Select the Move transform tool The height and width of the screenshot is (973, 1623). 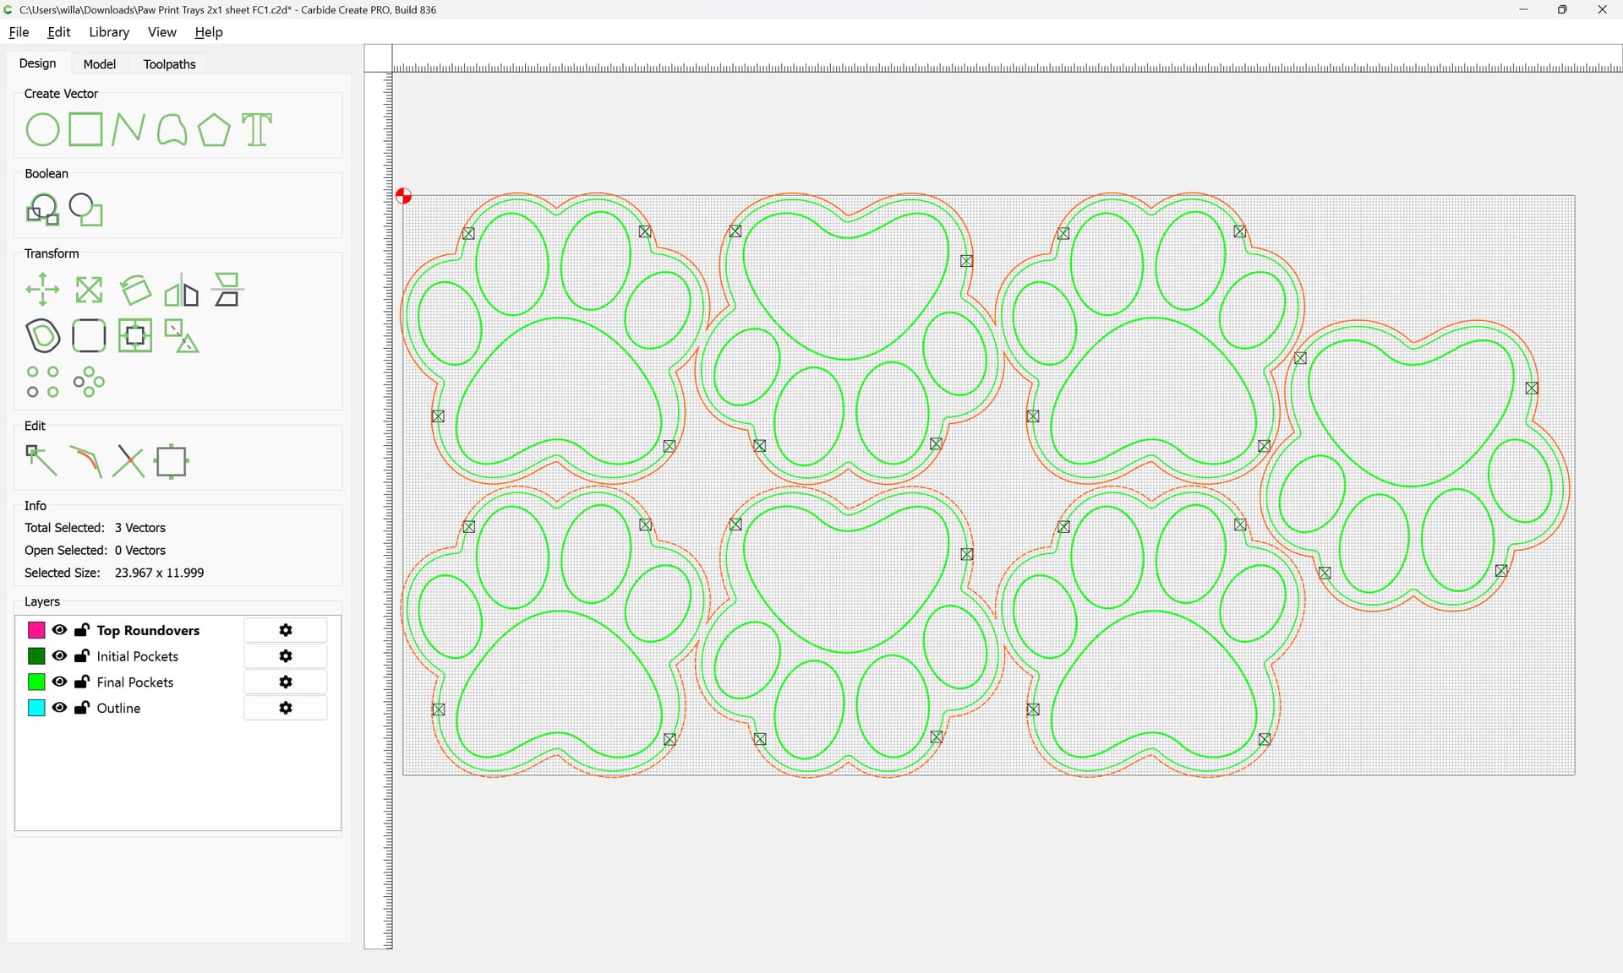[42, 290]
